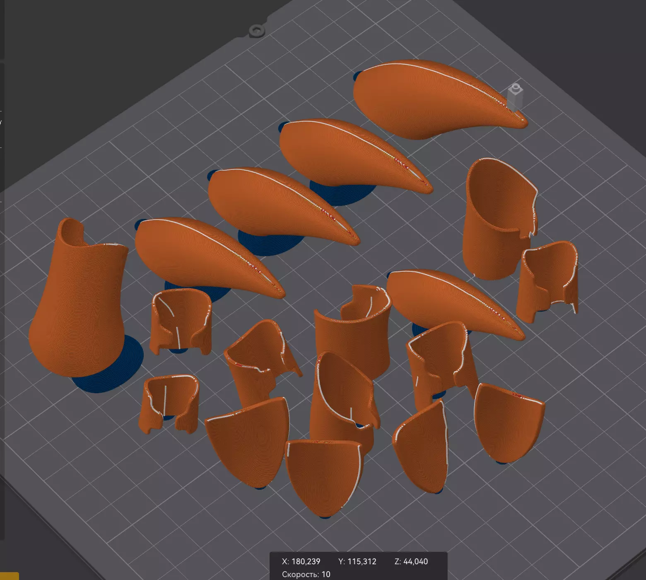Click the Y: 115,312 coordinate readout
Viewport: 646px width, 580px height.
click(357, 561)
